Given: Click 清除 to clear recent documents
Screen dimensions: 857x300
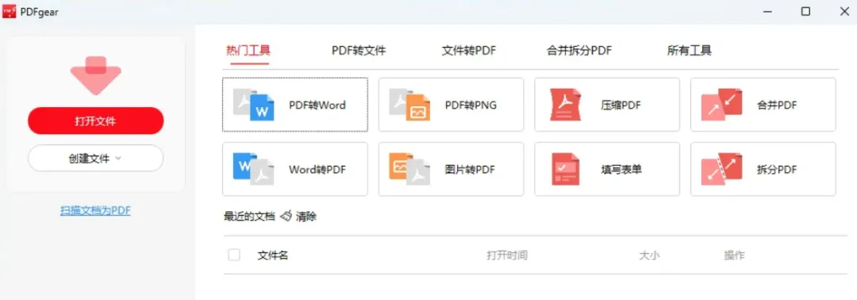Looking at the screenshot, I should (306, 217).
